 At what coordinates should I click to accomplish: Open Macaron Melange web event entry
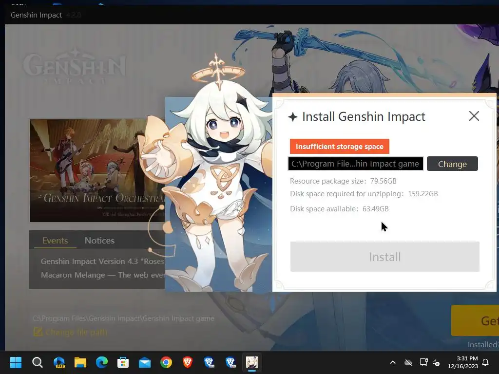tap(102, 275)
